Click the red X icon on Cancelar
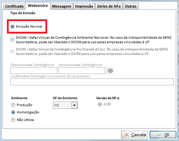Image resolution: width=179 pixels, height=141 pixels. pyautogui.click(x=127, y=134)
